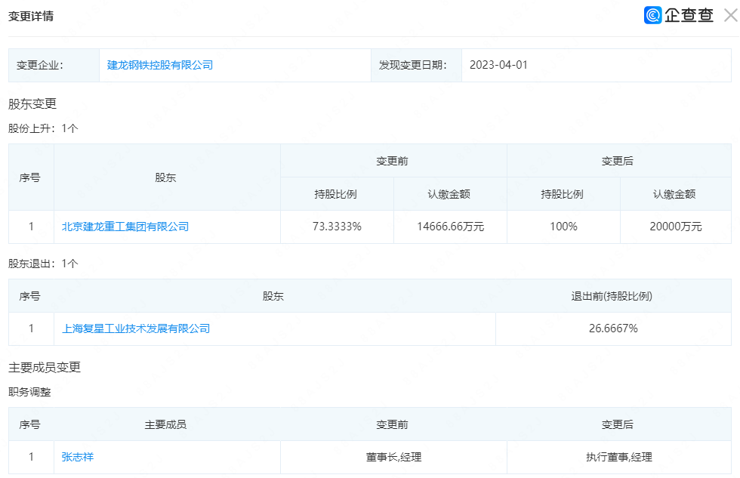The height and width of the screenshot is (478, 740).
Task: Click the 认缴金额 header cell
Action: pos(450,194)
